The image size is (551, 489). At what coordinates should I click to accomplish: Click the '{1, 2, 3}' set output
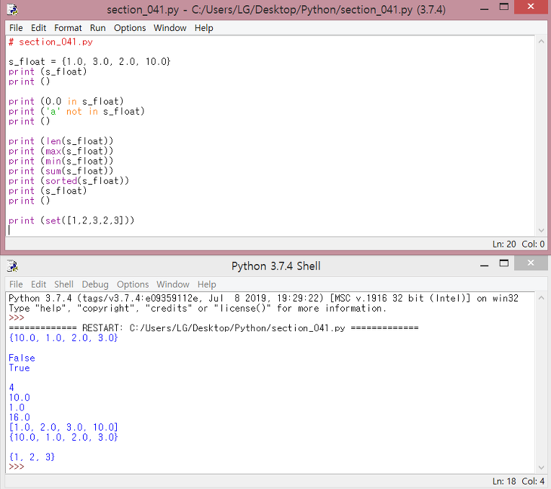(32, 457)
